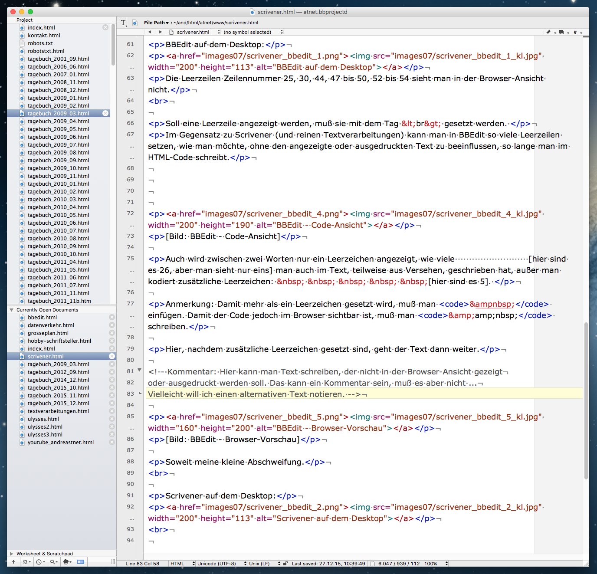This screenshot has width=597, height=574.
Task: Click the 6.047 / 939 / 112 document statistics
Action: click(x=399, y=564)
